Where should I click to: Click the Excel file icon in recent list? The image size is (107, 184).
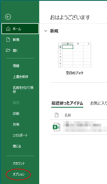pos(56,127)
